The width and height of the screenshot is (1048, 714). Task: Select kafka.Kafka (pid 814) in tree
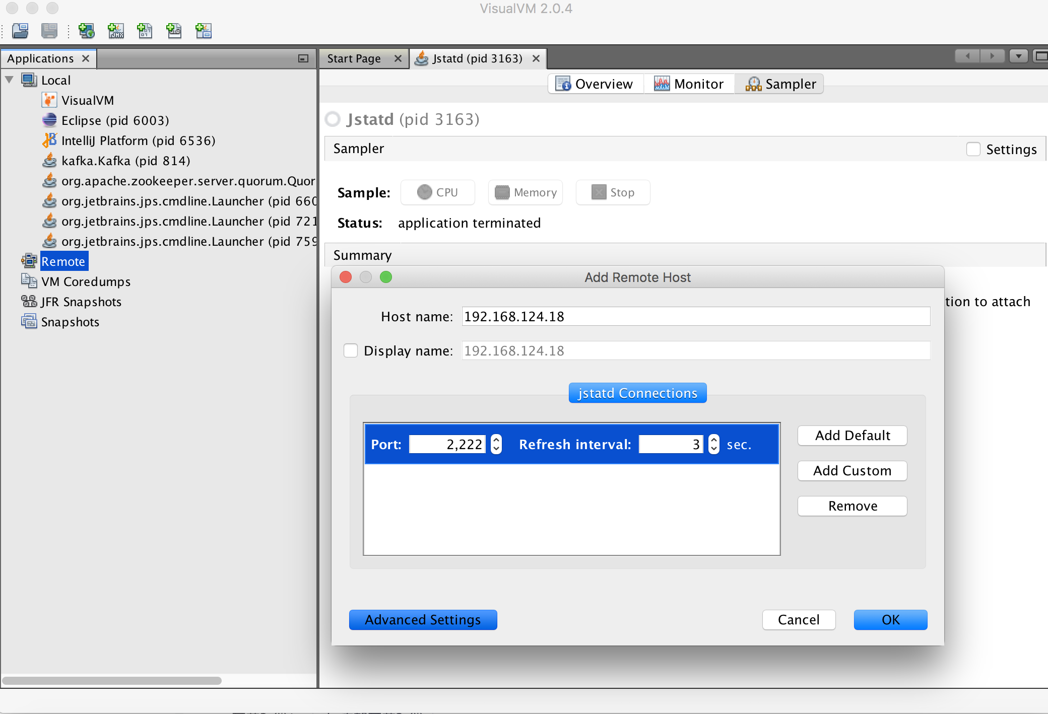click(x=125, y=161)
